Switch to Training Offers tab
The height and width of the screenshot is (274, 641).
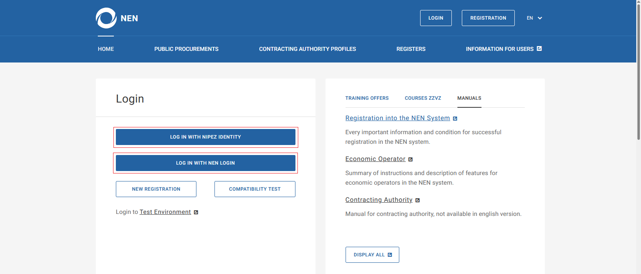[x=367, y=98]
